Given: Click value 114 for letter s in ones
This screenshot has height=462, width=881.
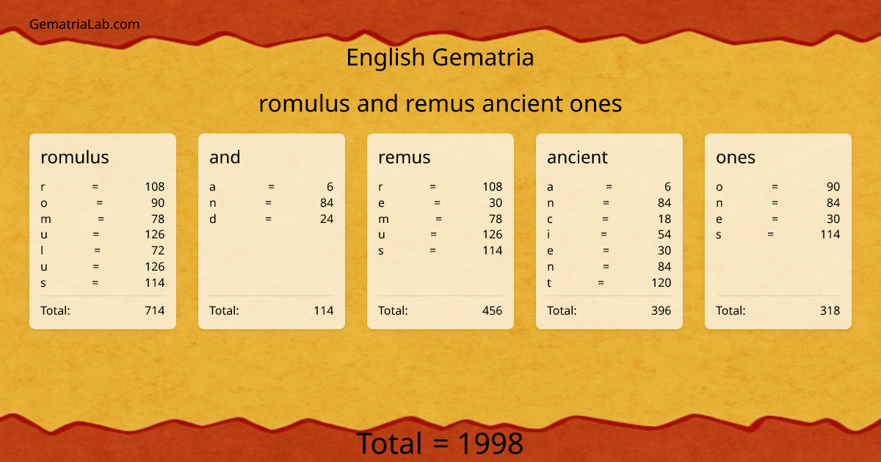Looking at the screenshot, I should [x=830, y=235].
